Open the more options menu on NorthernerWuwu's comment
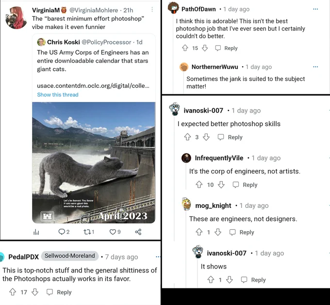330x305 pixels. pos(315,67)
